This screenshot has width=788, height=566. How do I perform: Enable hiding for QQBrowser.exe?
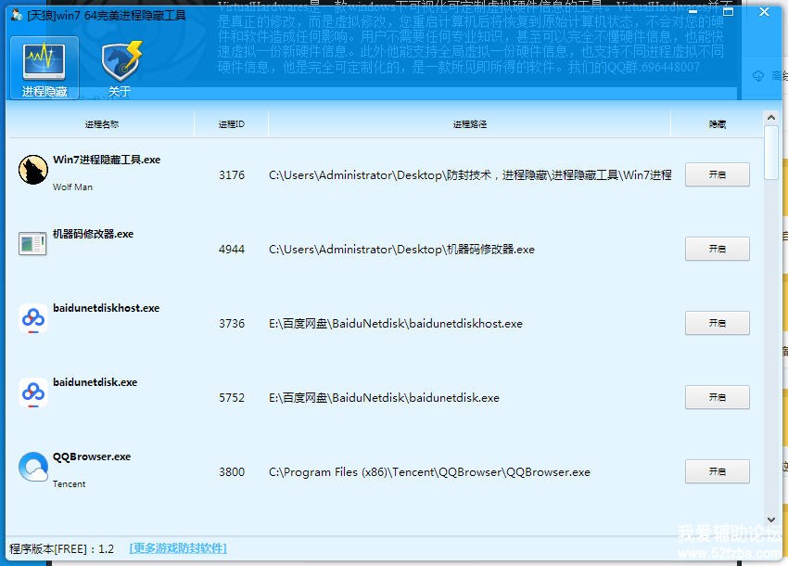click(x=718, y=471)
